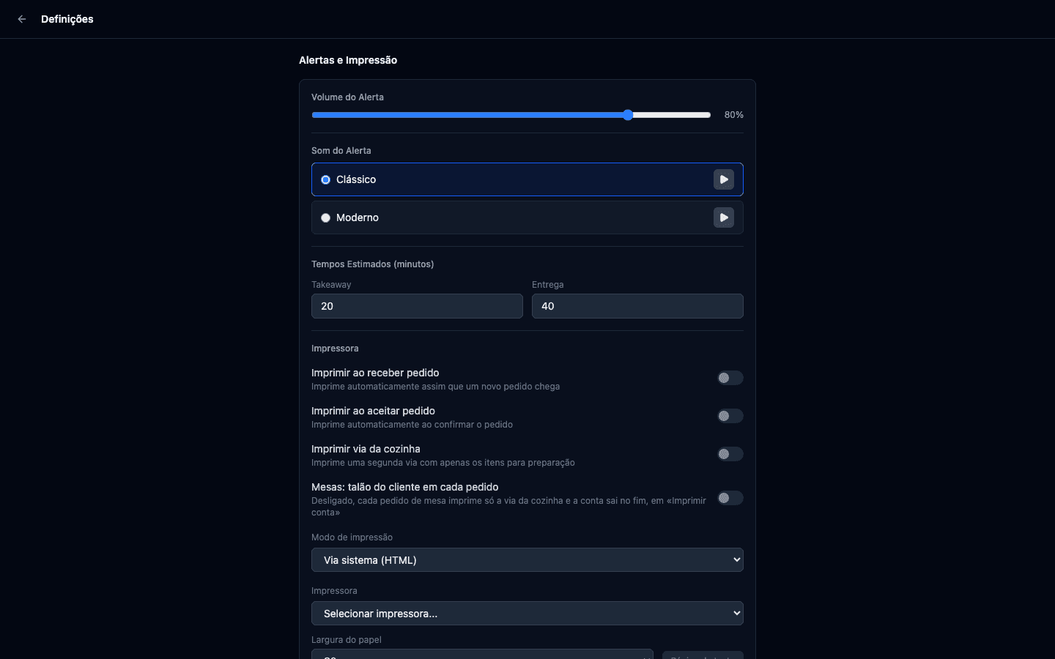Enable talão do cliente em cada pedido

730,498
